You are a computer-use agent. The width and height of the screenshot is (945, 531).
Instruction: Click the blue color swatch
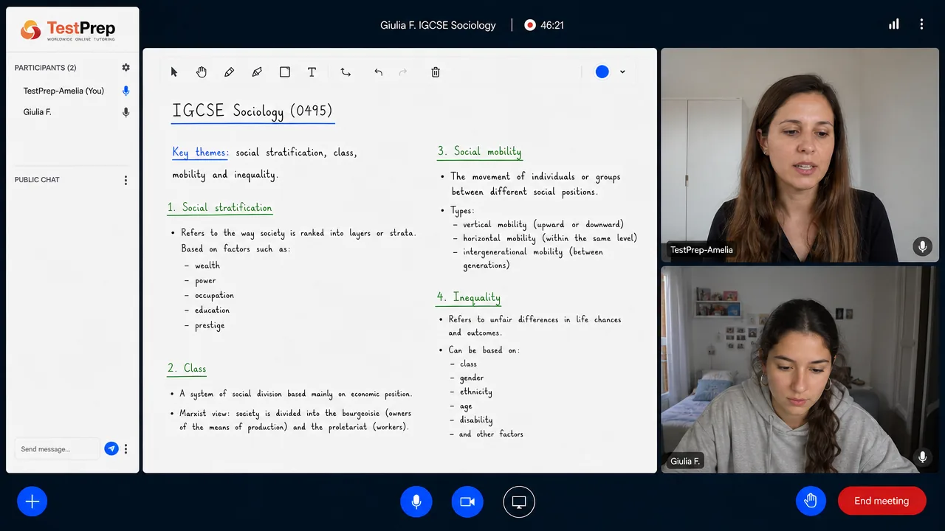pyautogui.click(x=602, y=72)
